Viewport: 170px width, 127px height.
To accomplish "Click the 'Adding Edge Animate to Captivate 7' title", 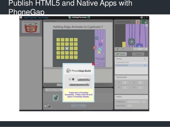I will tap(78, 27).
